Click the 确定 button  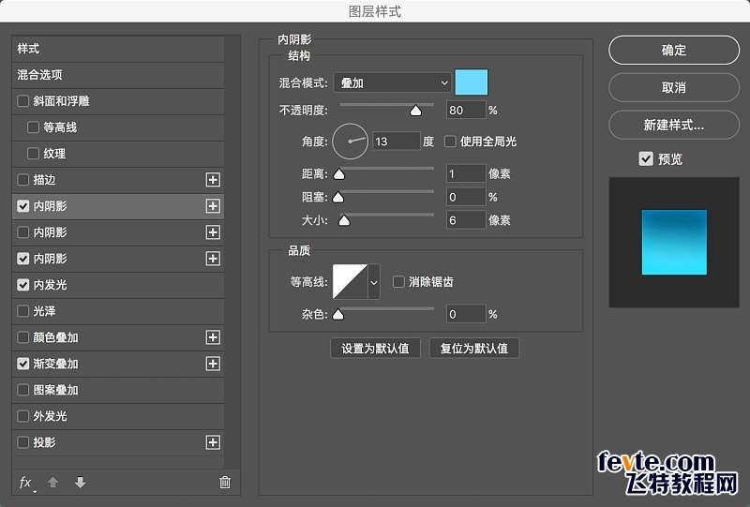pyautogui.click(x=674, y=51)
